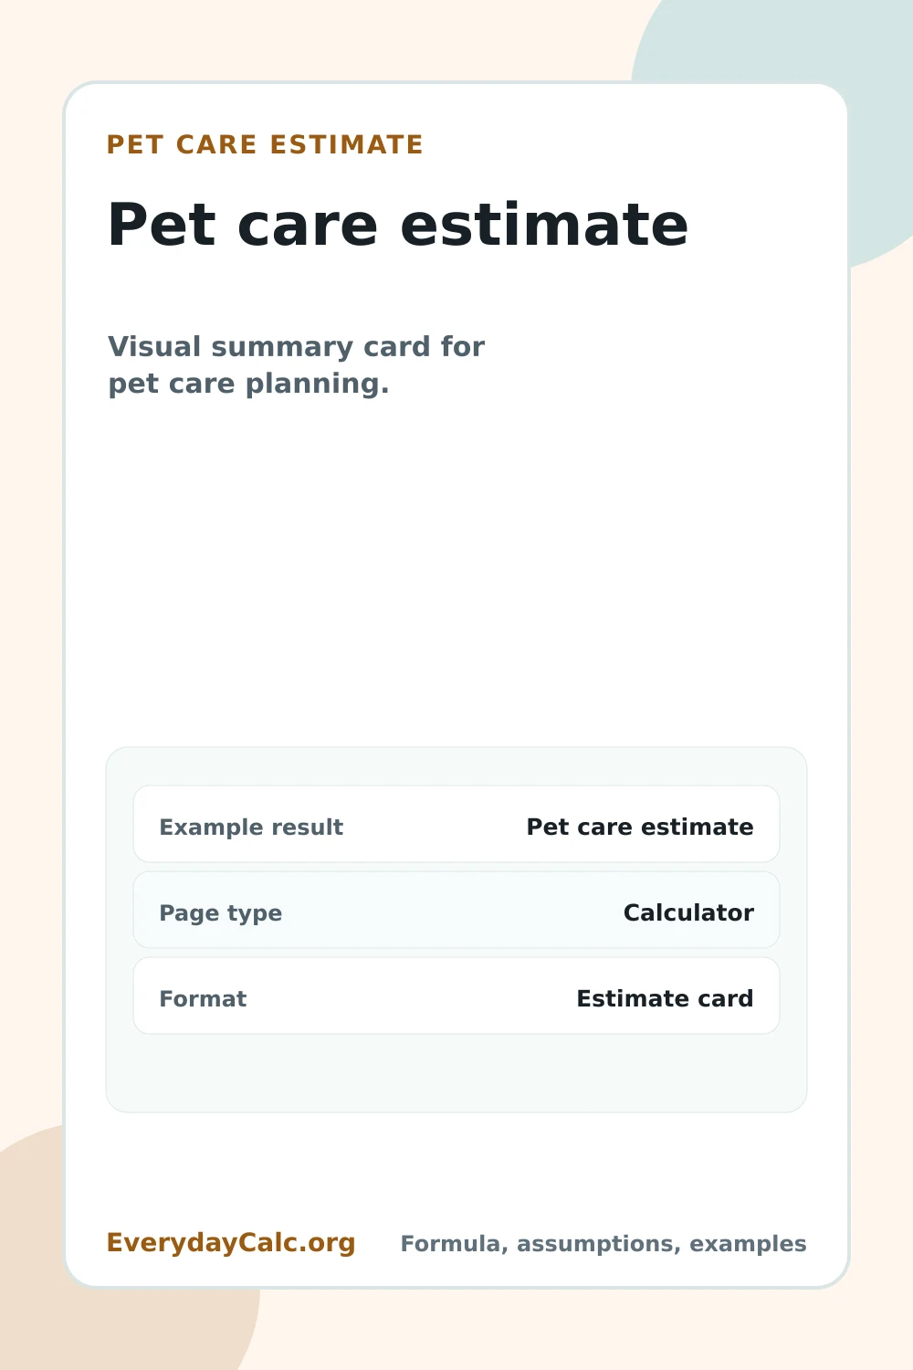Click the Format row

point(456,996)
